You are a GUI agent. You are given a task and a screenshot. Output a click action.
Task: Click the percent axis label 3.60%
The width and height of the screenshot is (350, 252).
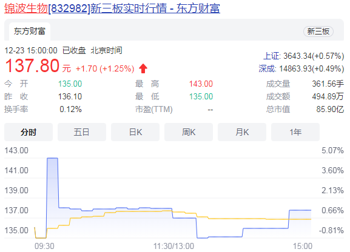pyautogui.click(x=332, y=171)
